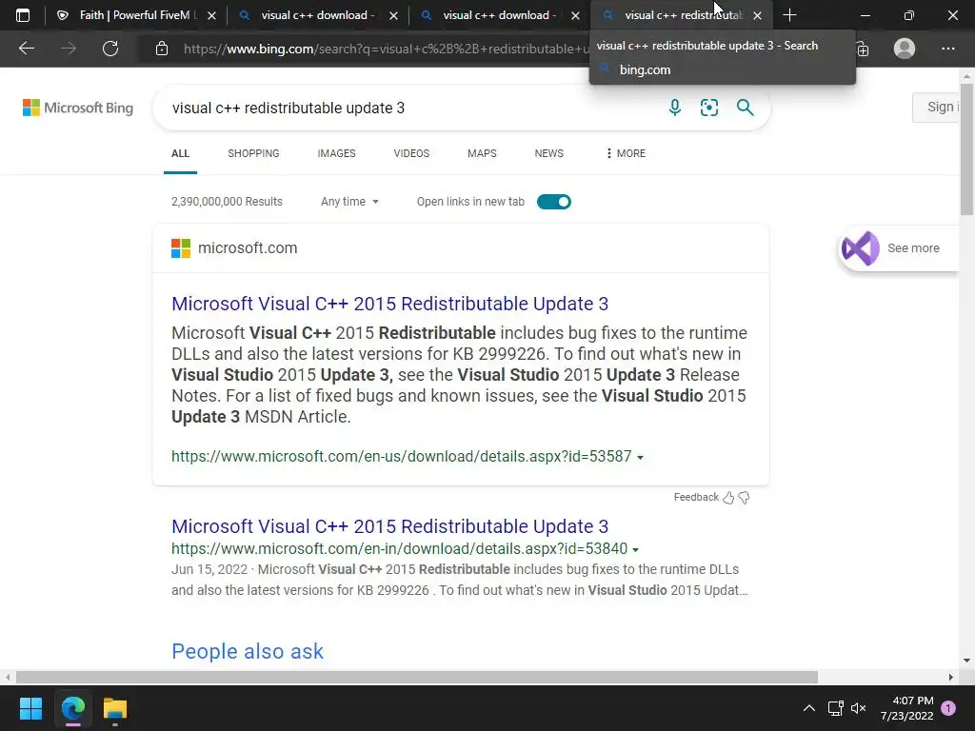Screen dimensions: 975x731
Task: Click the scroll right arrow
Action: 950,677
